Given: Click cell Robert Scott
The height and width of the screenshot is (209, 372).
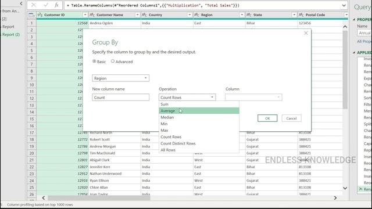Looking at the screenshot, I should click(99, 139).
